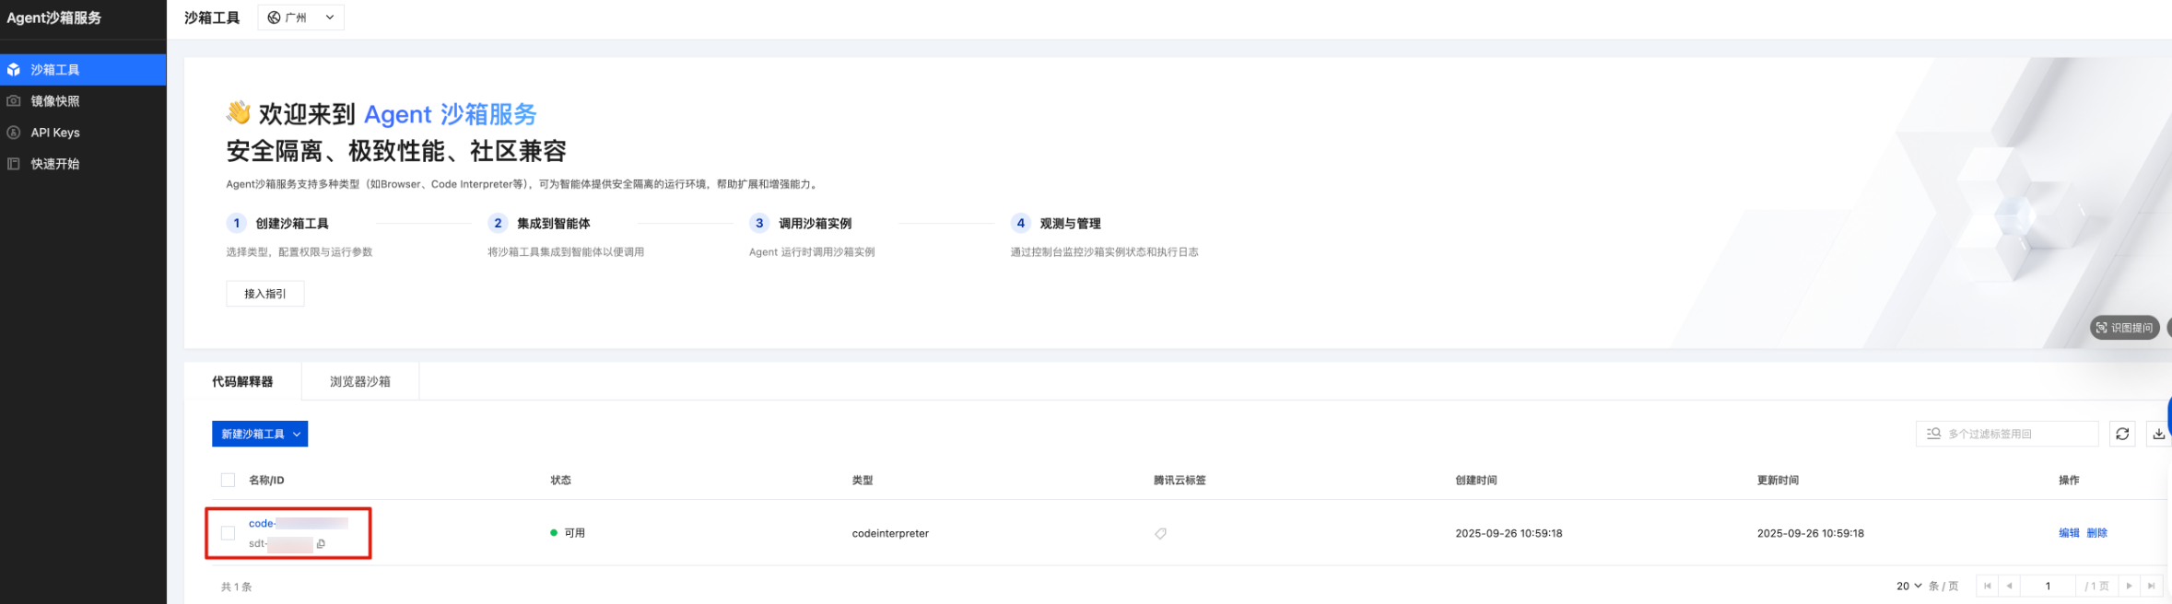Click the 可用 status cell

click(568, 533)
